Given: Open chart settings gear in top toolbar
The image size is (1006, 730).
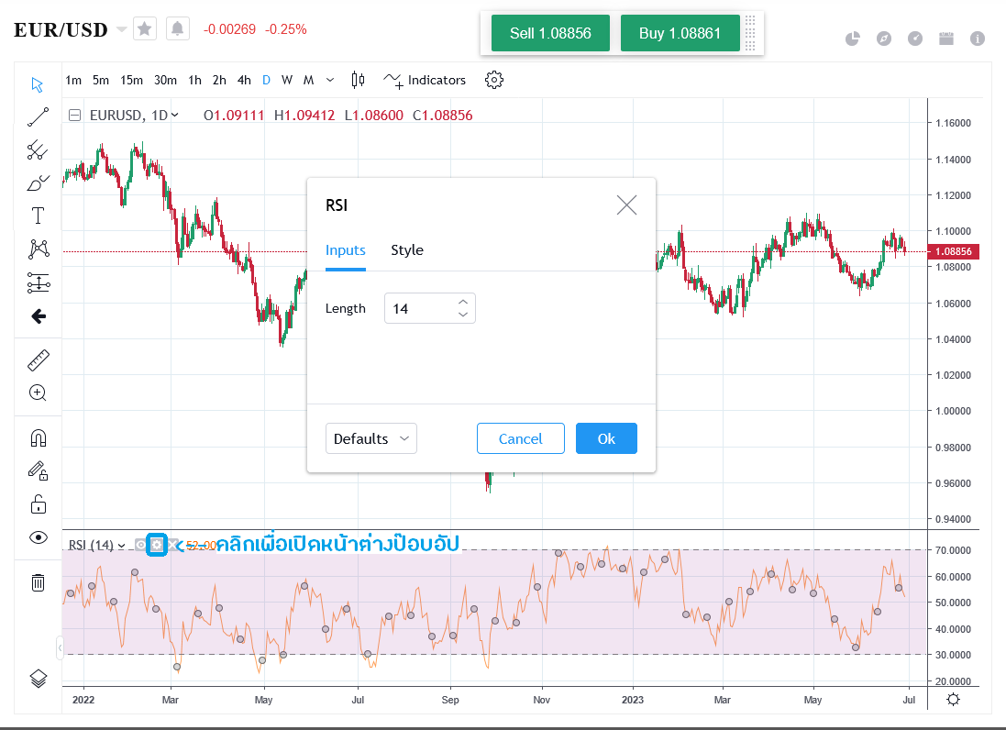Looking at the screenshot, I should point(494,80).
